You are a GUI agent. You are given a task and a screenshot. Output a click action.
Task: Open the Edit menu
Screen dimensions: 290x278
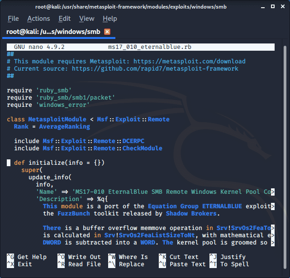65,19
